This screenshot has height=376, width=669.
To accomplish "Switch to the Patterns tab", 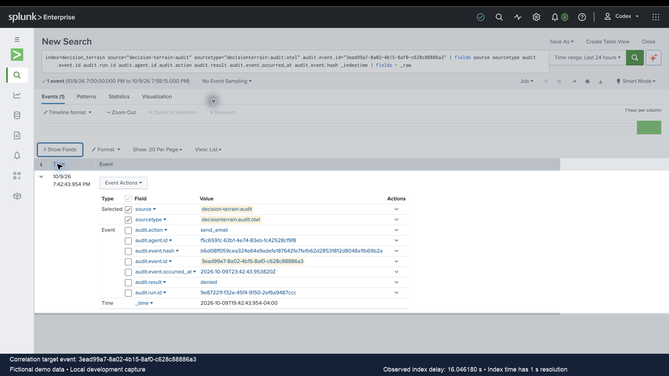I will click(x=86, y=96).
